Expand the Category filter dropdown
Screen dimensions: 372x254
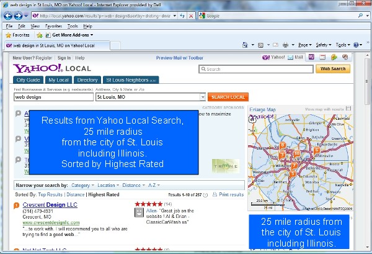coord(82,185)
